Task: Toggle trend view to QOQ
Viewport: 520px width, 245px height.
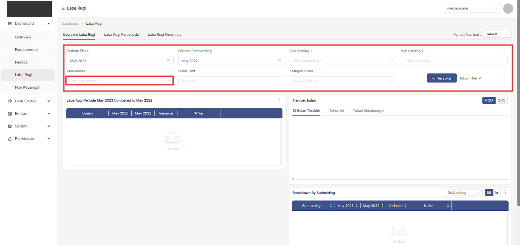Action: [x=501, y=100]
